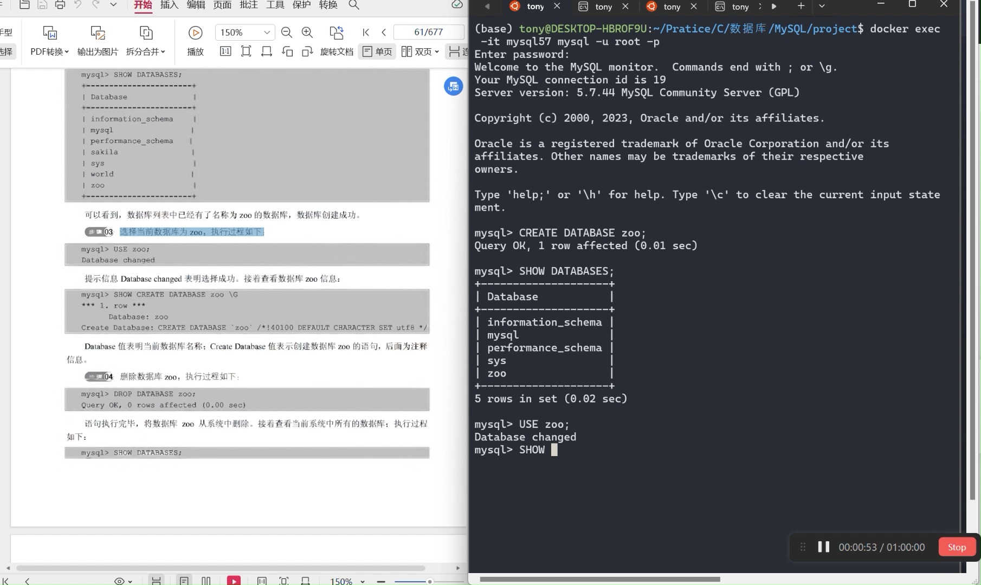Select the active tony terminal tab
Image resolution: width=981 pixels, height=585 pixels.
[x=536, y=6]
